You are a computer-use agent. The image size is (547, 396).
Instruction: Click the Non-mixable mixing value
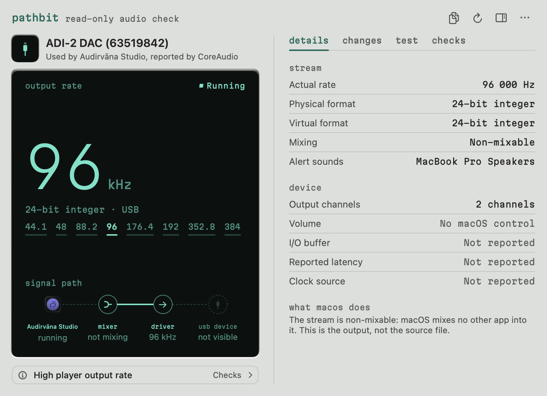pos(502,142)
